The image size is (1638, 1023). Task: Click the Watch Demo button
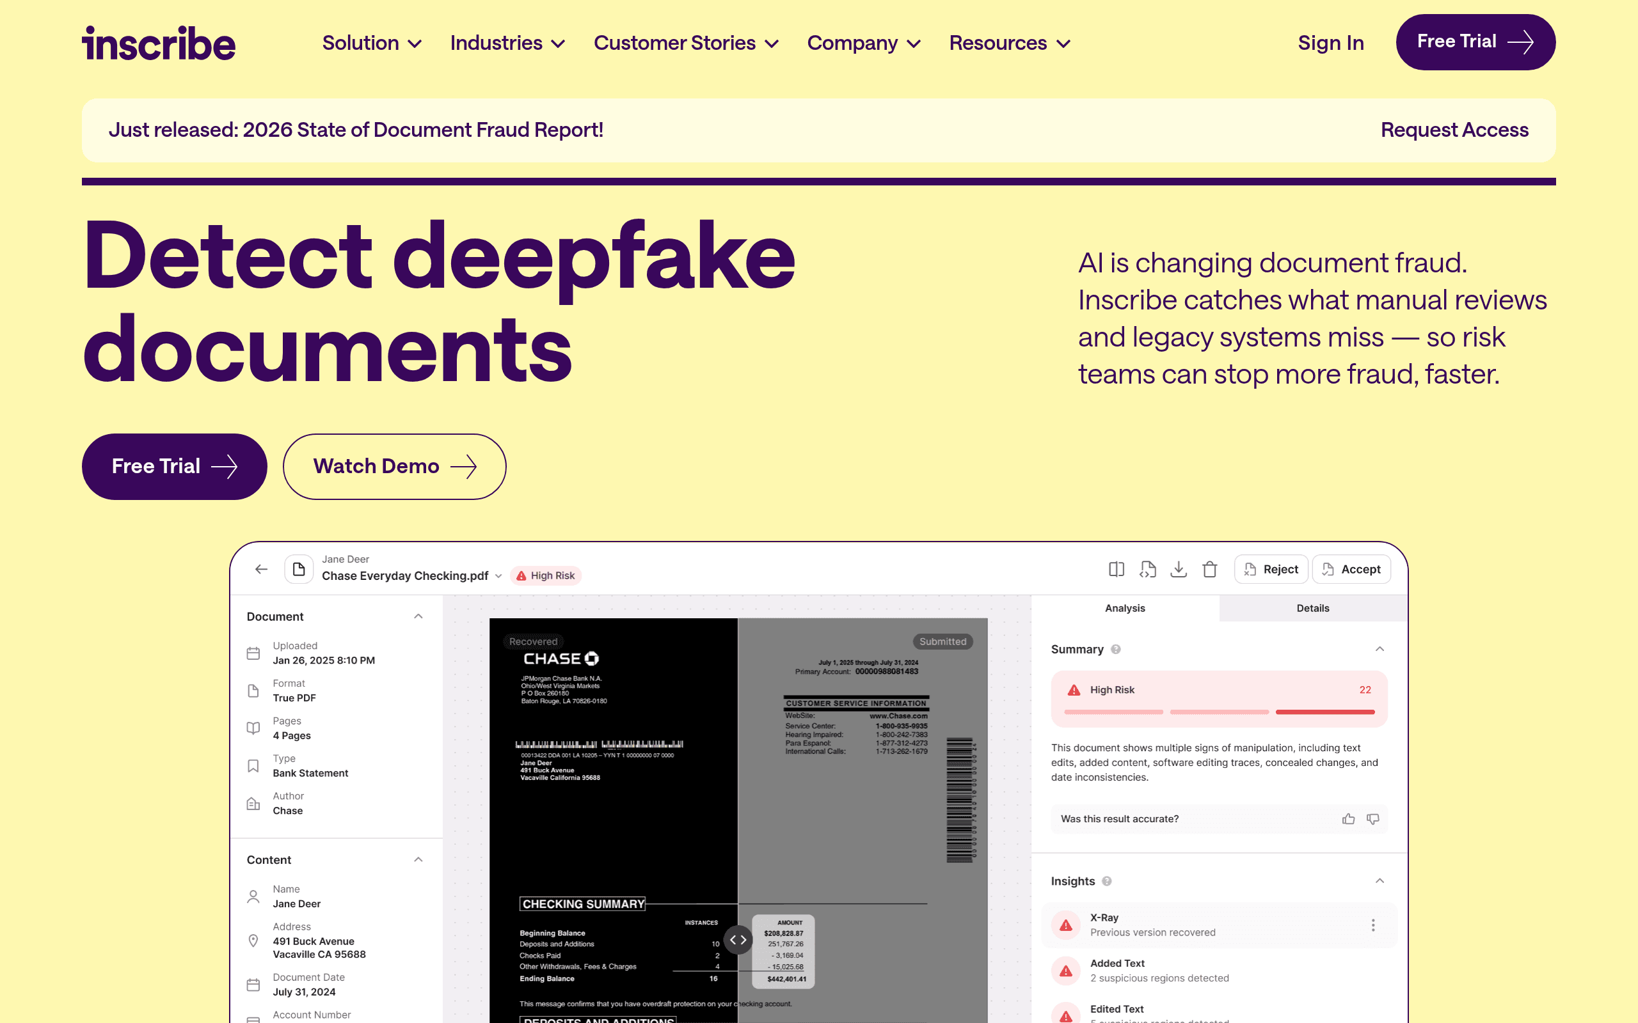click(395, 467)
